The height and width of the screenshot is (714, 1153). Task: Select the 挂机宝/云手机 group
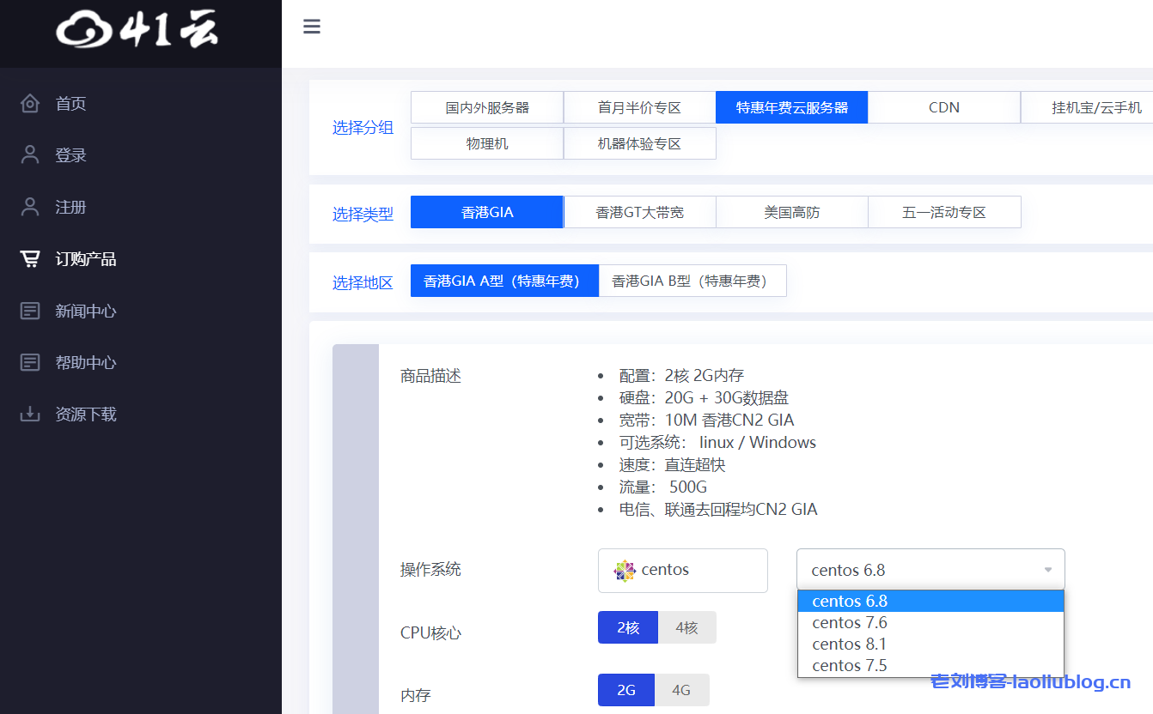point(1087,107)
